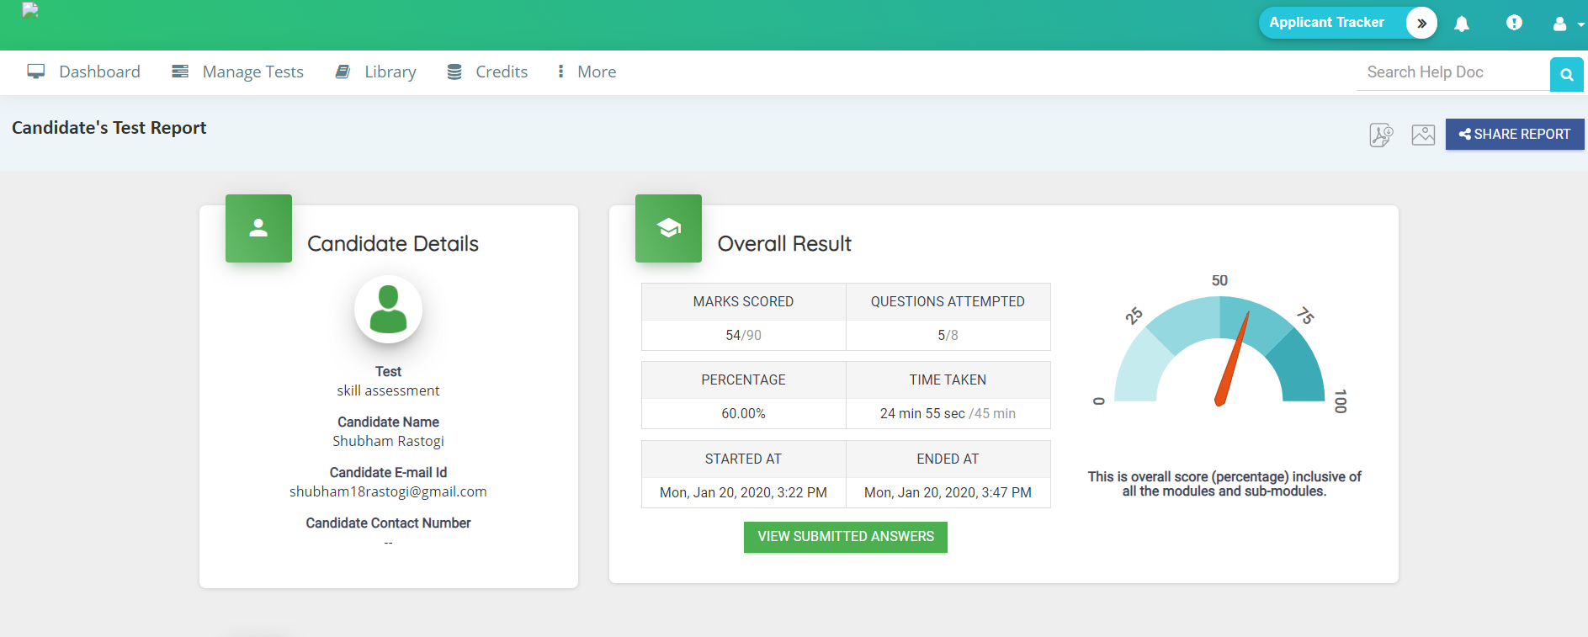Image resolution: width=1588 pixels, height=637 pixels.
Task: Open the user account dropdown
Action: click(1568, 24)
